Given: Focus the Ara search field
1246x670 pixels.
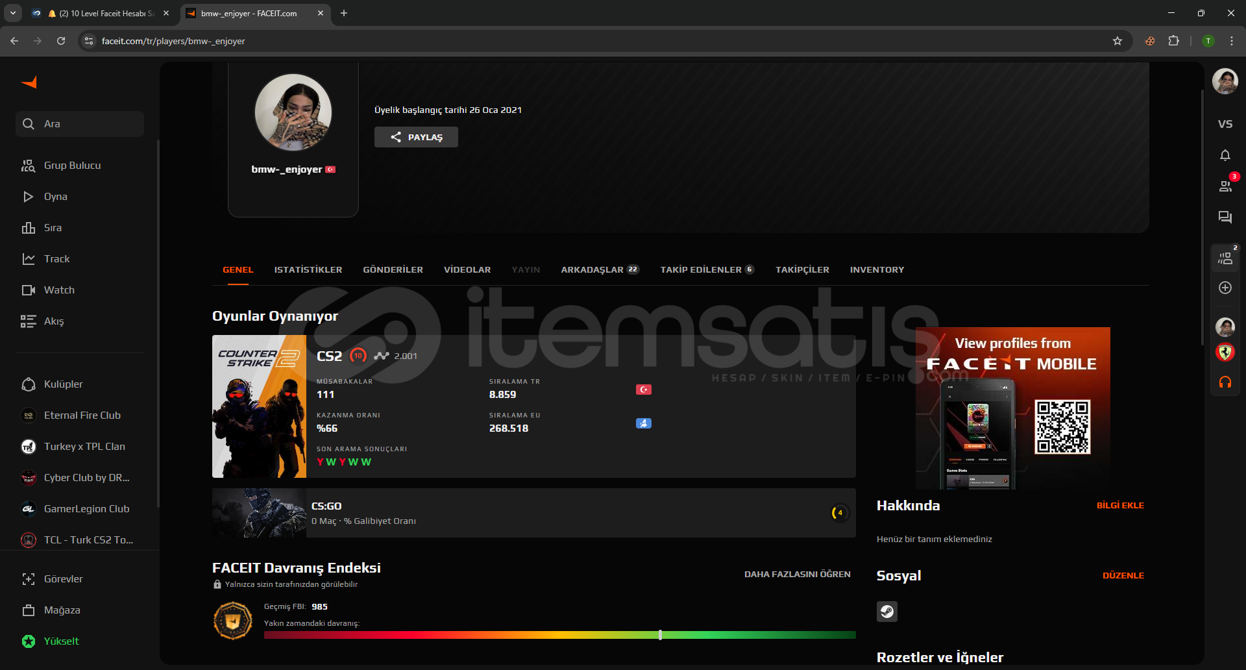Looking at the screenshot, I should (80, 124).
